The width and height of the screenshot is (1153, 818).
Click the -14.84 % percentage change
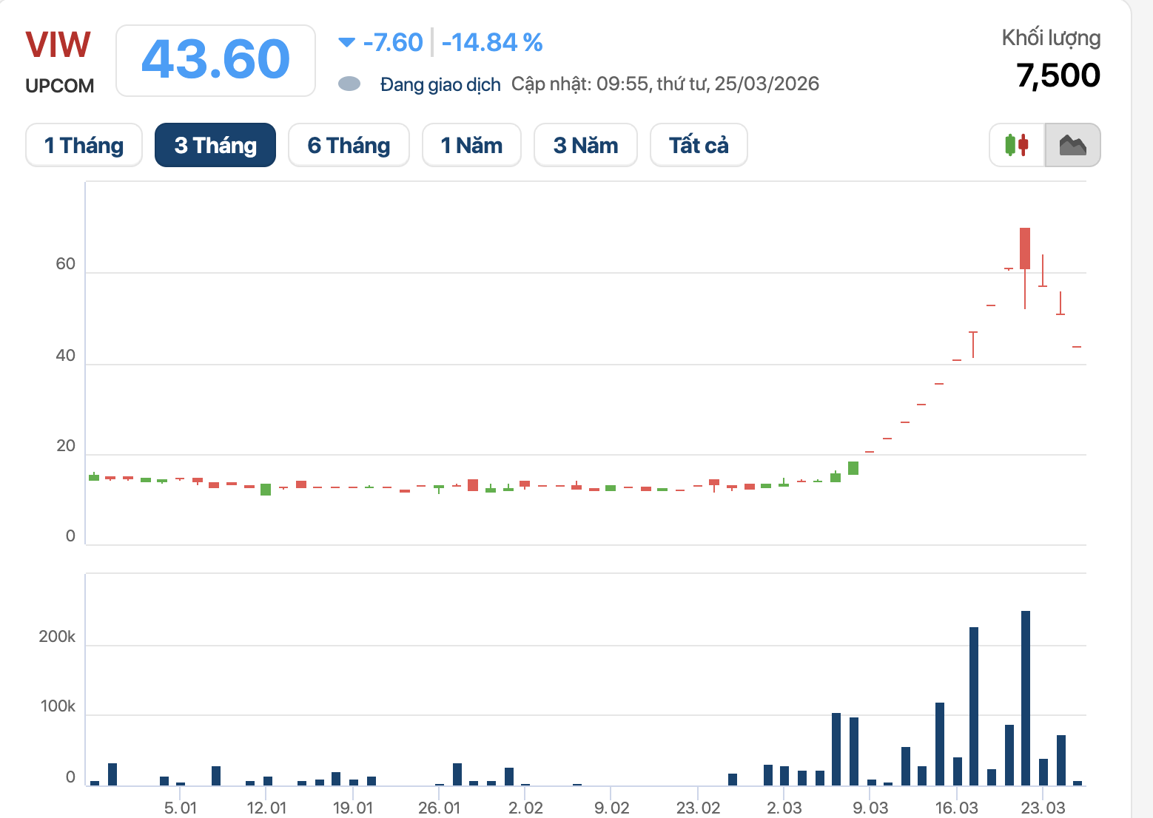[x=492, y=42]
